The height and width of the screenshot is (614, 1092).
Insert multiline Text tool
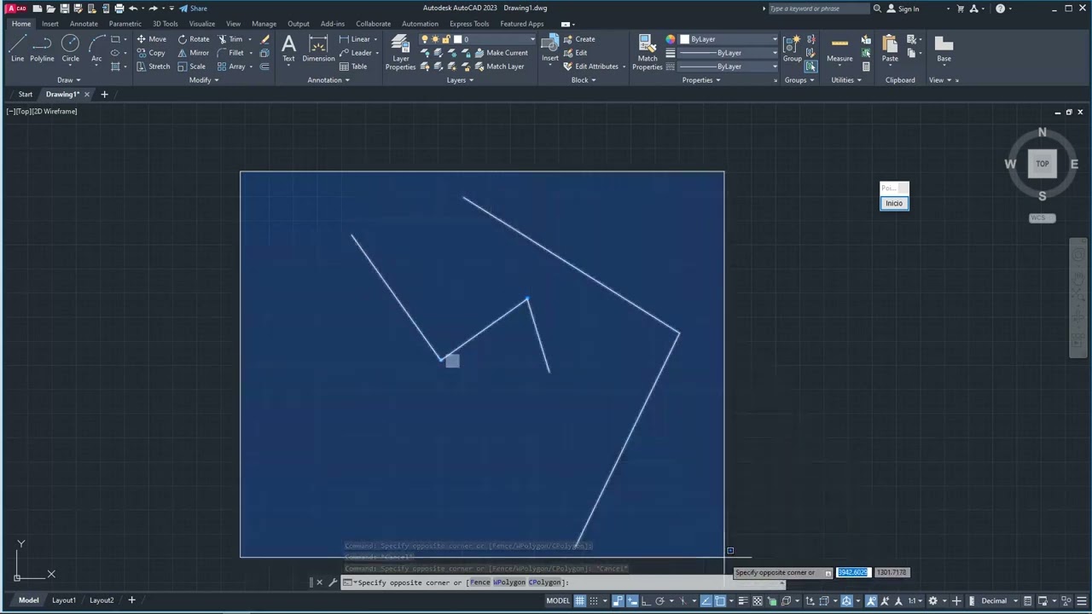tap(288, 49)
